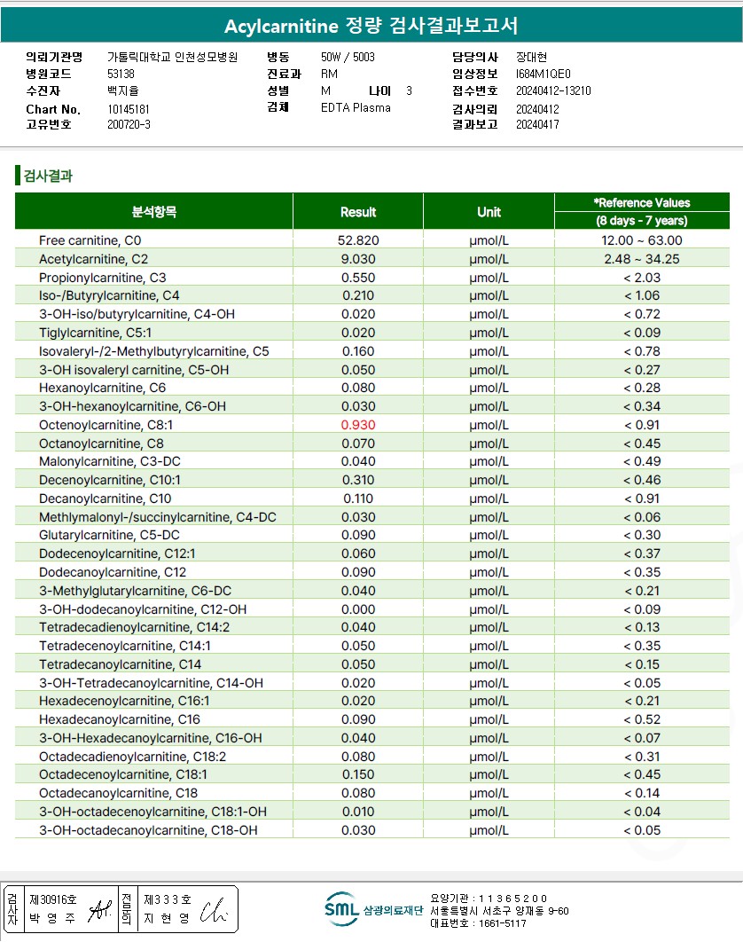The width and height of the screenshot is (743, 942).
Task: Click the result value 9.030
Action: 358,259
